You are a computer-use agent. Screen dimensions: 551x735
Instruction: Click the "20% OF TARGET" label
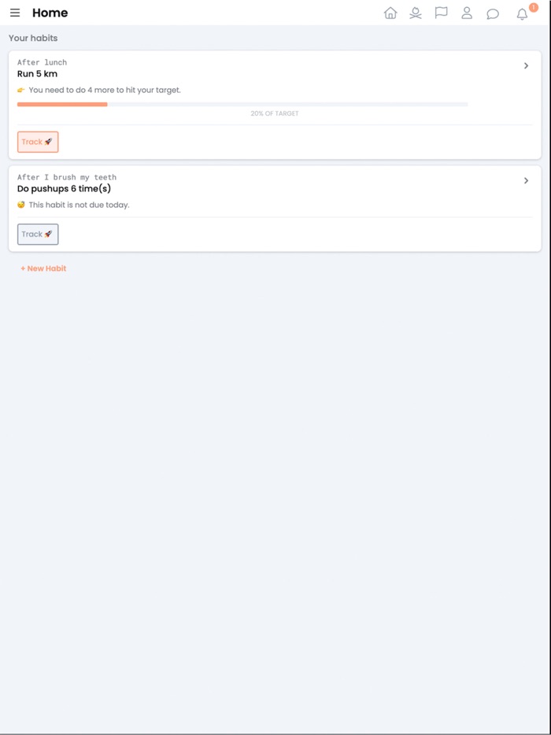(275, 113)
